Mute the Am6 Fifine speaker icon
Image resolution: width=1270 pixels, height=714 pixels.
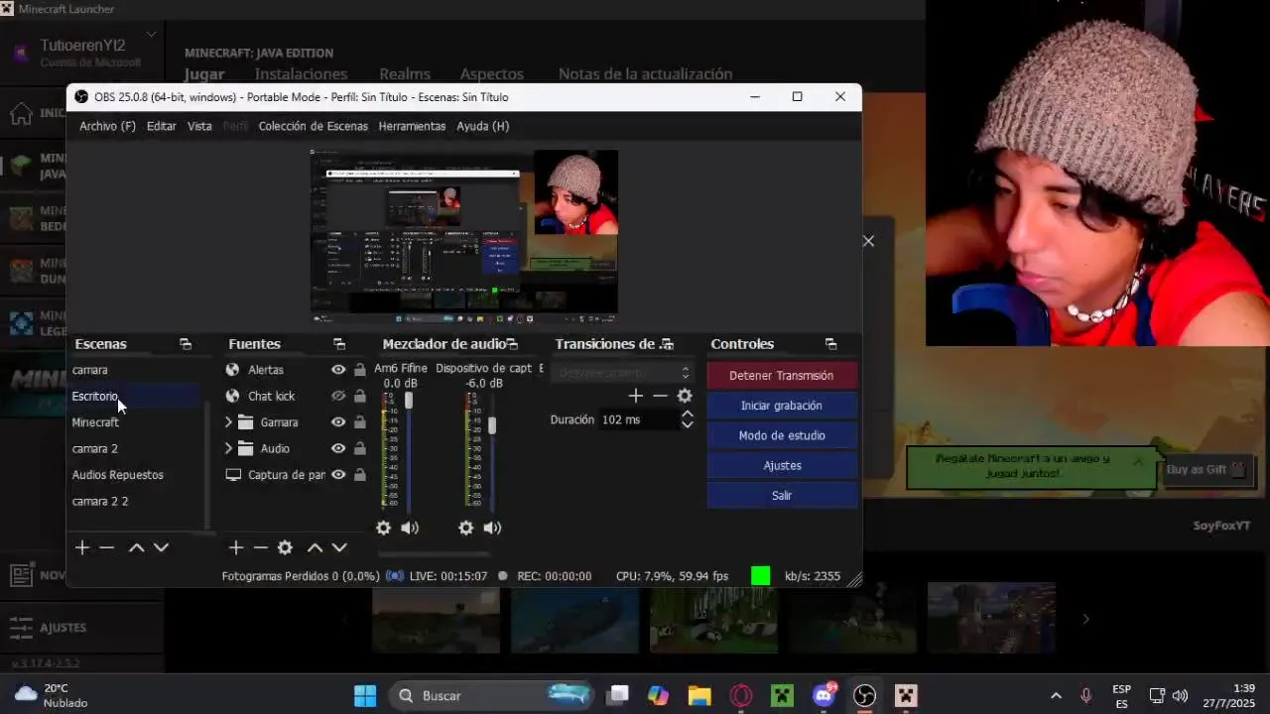(x=410, y=528)
